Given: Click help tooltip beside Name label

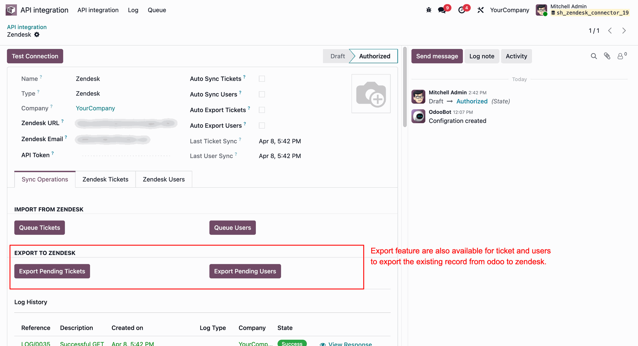Looking at the screenshot, I should [41, 77].
